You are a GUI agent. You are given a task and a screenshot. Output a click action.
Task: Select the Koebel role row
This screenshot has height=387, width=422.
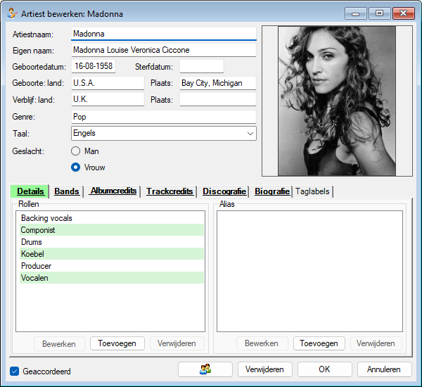click(112, 254)
